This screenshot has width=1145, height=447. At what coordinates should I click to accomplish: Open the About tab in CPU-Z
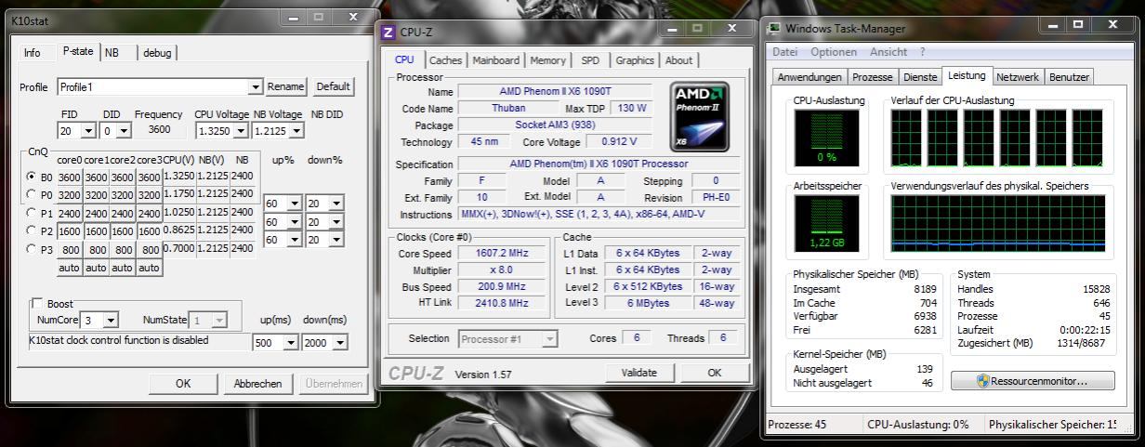(x=678, y=60)
